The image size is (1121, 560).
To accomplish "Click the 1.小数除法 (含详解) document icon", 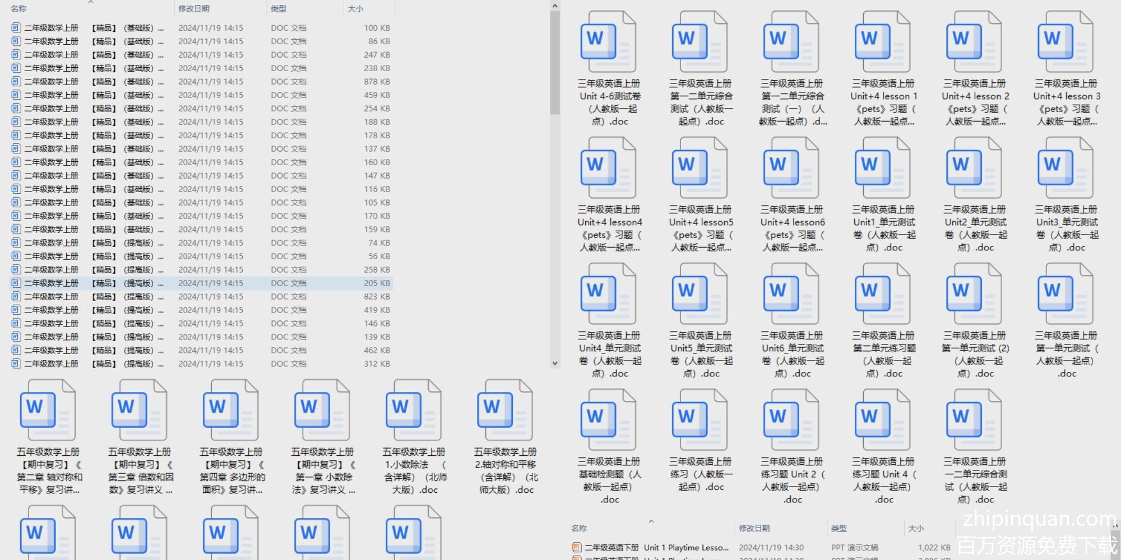I will click(414, 410).
